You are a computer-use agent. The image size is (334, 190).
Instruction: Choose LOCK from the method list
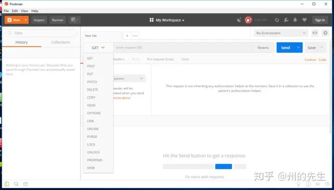coord(98,144)
